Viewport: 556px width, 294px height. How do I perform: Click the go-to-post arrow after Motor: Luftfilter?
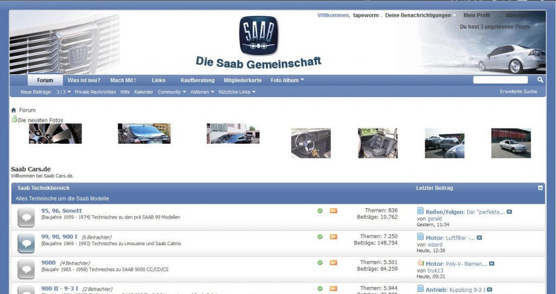(479, 238)
